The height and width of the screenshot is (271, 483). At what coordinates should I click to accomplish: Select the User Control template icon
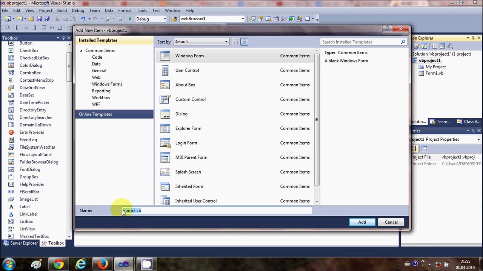click(x=165, y=70)
